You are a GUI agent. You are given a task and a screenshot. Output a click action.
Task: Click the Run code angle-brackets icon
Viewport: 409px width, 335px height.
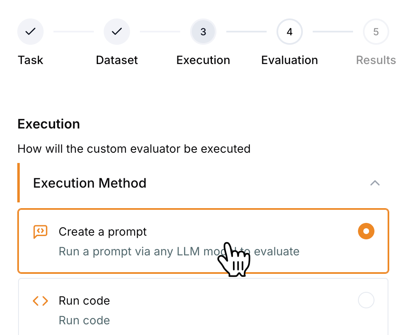[x=40, y=301]
